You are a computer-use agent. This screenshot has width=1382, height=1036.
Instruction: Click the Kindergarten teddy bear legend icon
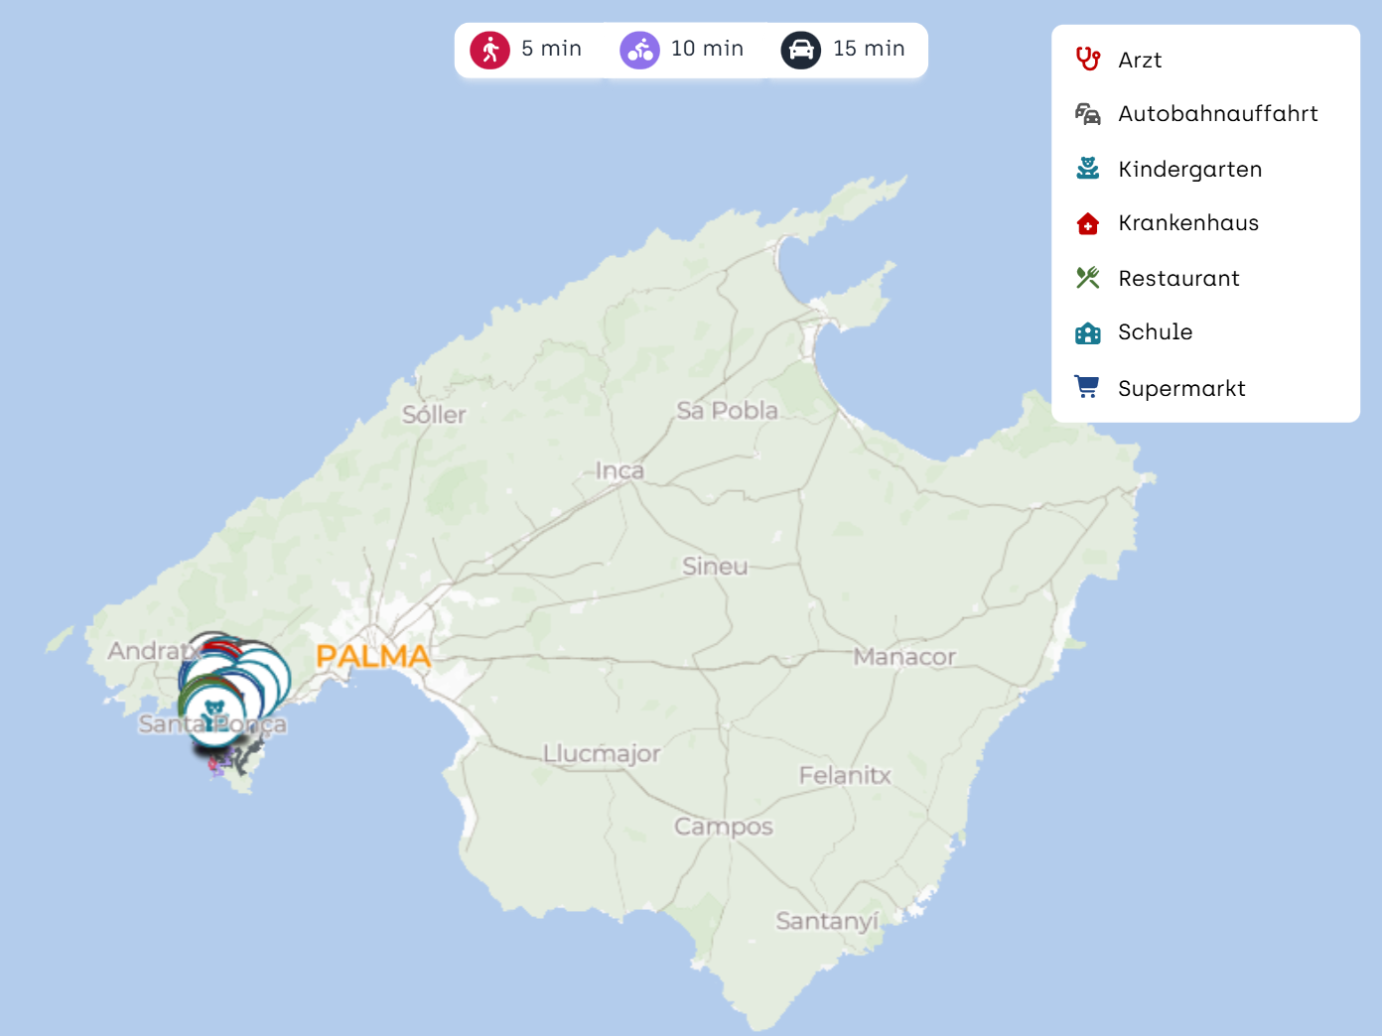tap(1088, 169)
